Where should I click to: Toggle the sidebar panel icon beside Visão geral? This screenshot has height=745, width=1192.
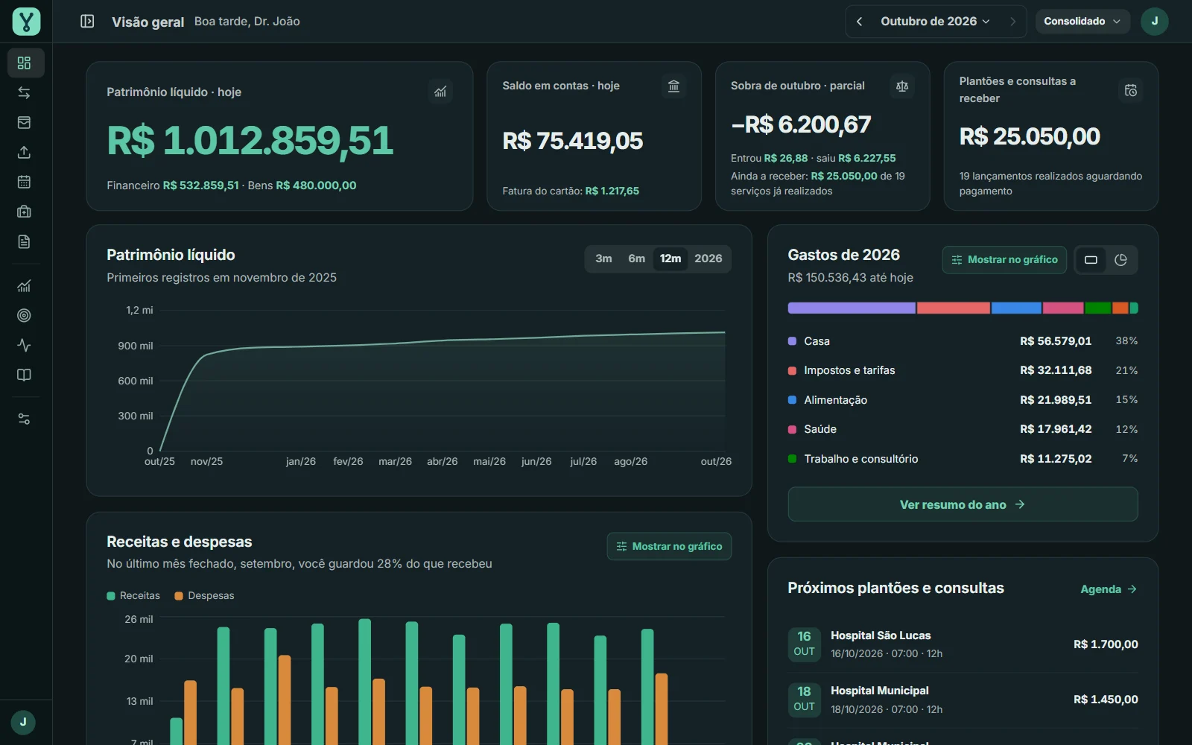coord(87,22)
